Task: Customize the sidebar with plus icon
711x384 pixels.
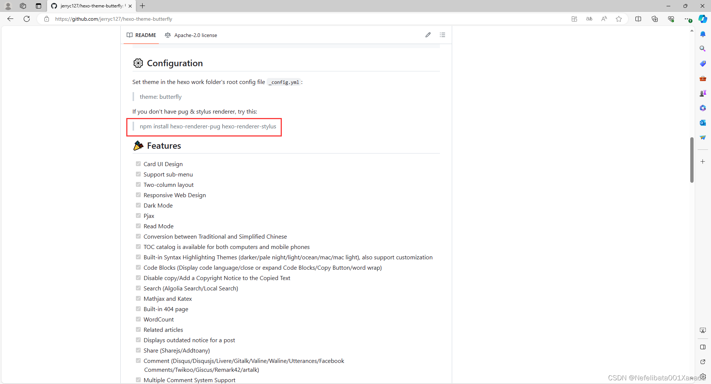Action: (703, 162)
